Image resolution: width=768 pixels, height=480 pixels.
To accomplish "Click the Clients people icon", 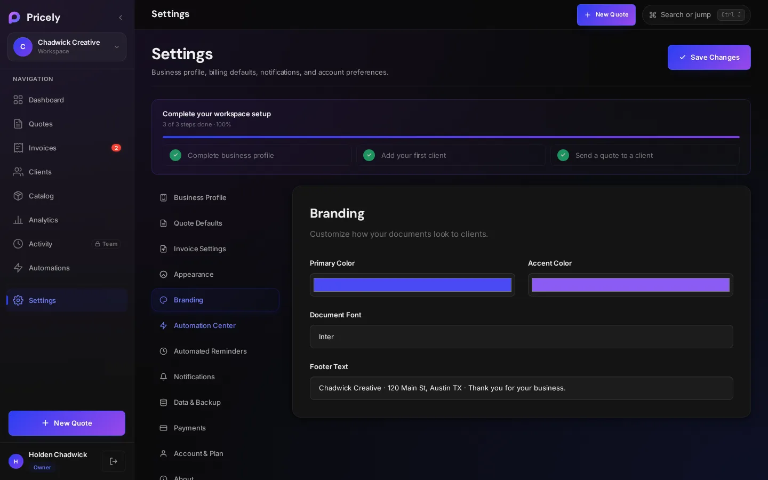I will (18, 172).
